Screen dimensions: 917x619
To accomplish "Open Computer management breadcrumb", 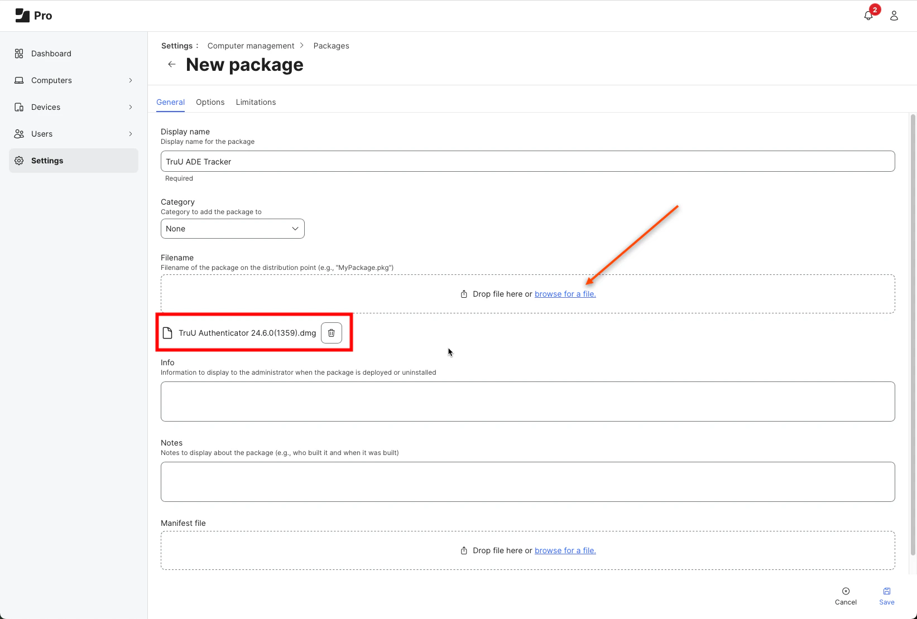I will (x=251, y=46).
